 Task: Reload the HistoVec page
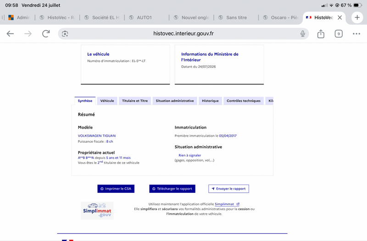tap(46, 34)
